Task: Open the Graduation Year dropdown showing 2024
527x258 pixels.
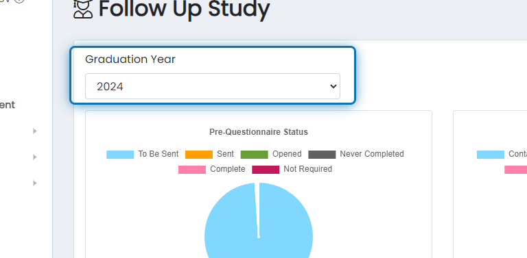Action: pos(213,86)
